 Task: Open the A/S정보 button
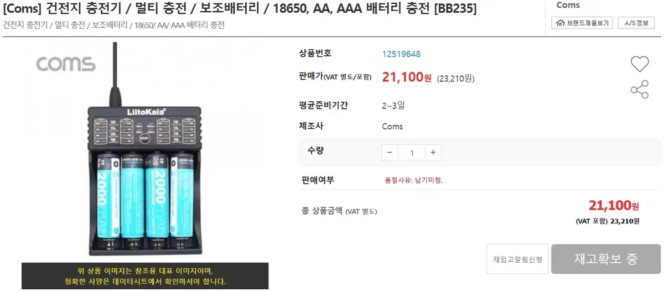(636, 23)
